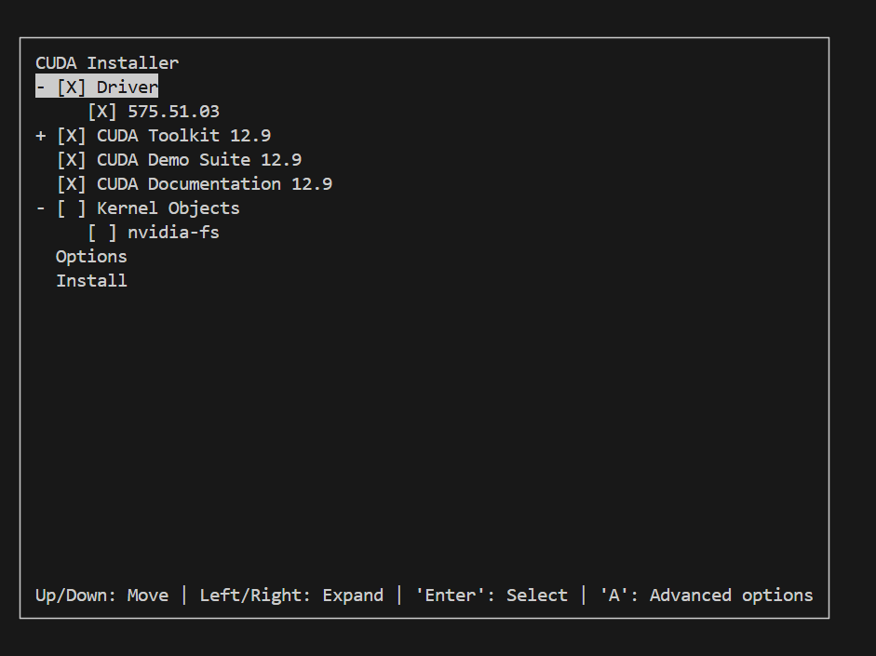Click the CUDA Toolkit 12.9 label

tap(183, 136)
